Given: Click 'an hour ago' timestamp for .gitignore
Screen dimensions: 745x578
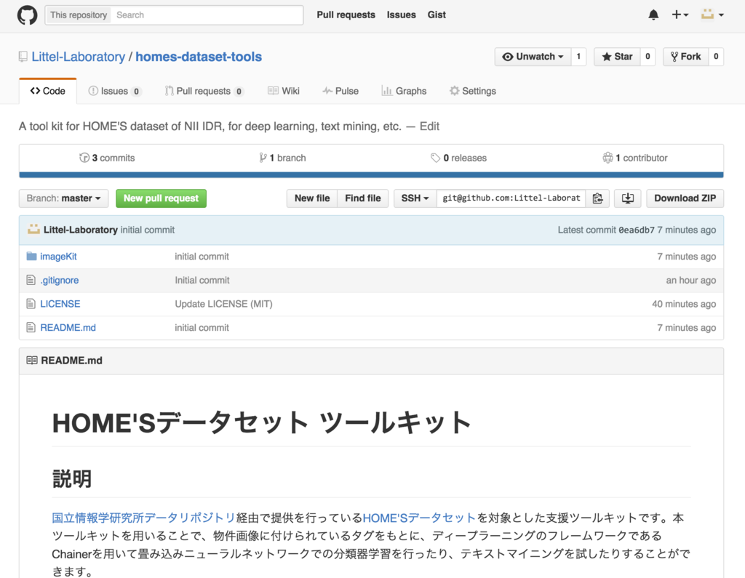Looking at the screenshot, I should 691,280.
